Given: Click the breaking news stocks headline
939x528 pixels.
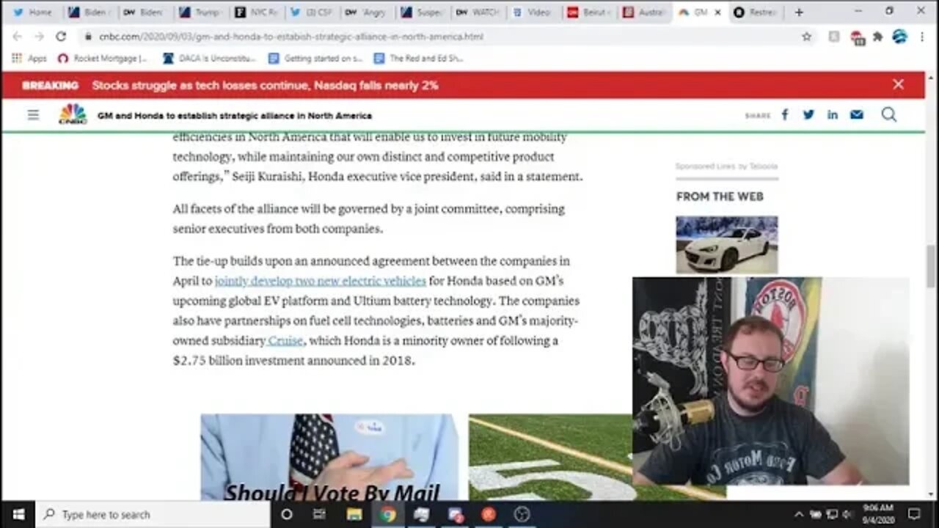Looking at the screenshot, I should [x=265, y=85].
